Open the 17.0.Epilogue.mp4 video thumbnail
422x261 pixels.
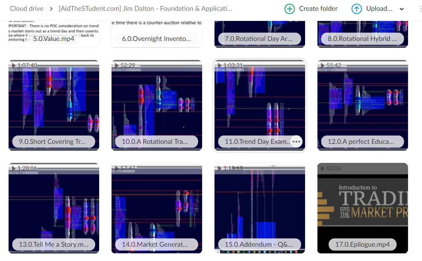tap(363, 208)
